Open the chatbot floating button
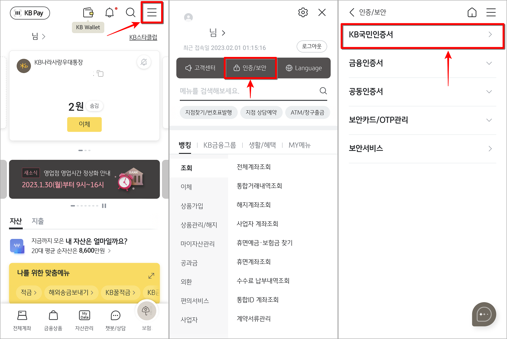507x339 pixels. pyautogui.click(x=484, y=315)
